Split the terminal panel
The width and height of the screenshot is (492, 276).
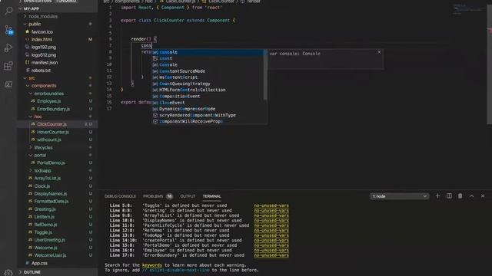pos(449,196)
